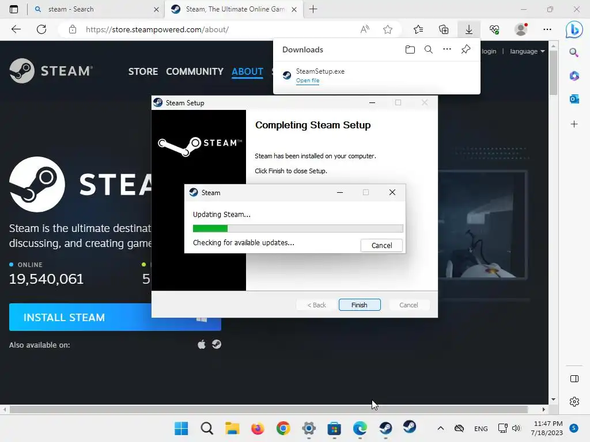
Task: Open the Favorites list icon
Action: tap(418, 29)
